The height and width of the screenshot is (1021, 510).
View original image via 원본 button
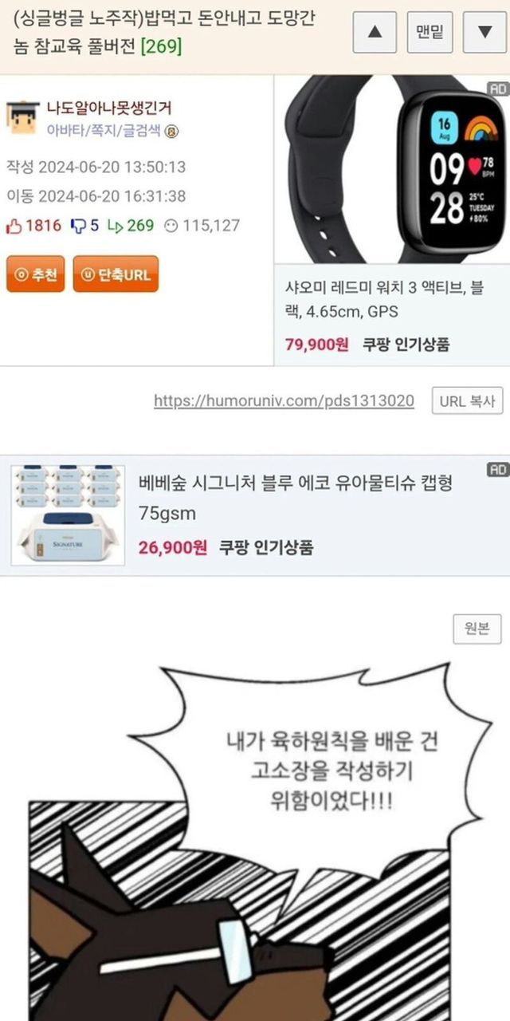point(477,629)
